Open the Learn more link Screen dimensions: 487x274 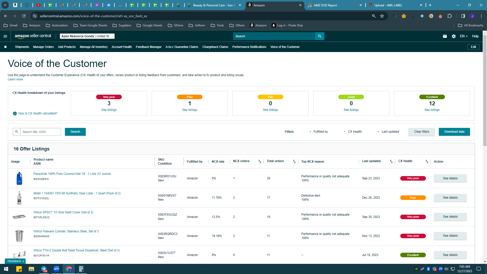15,79
